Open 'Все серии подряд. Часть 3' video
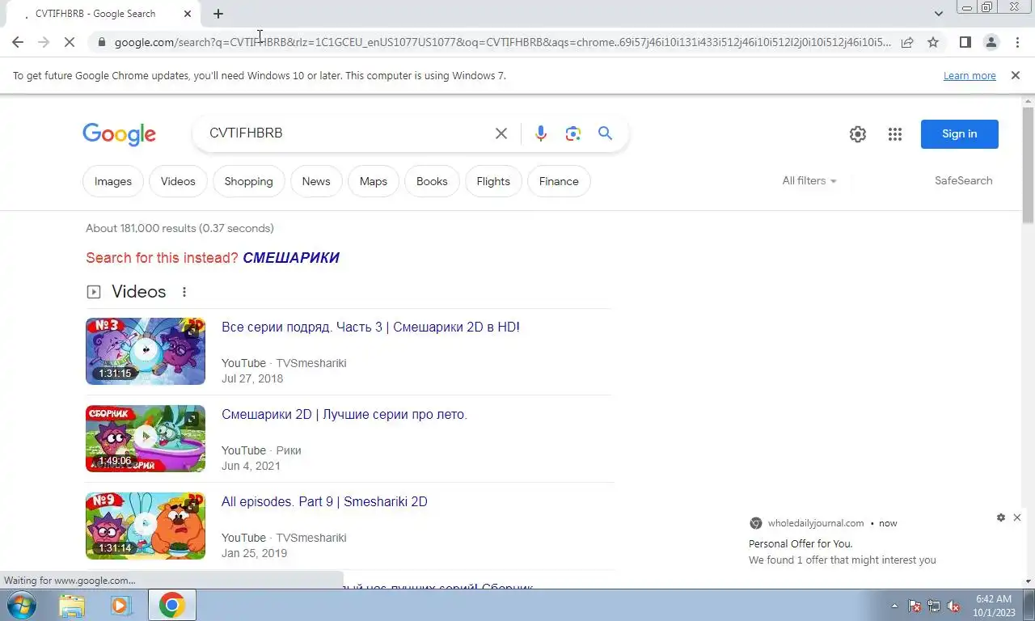 [x=370, y=327]
